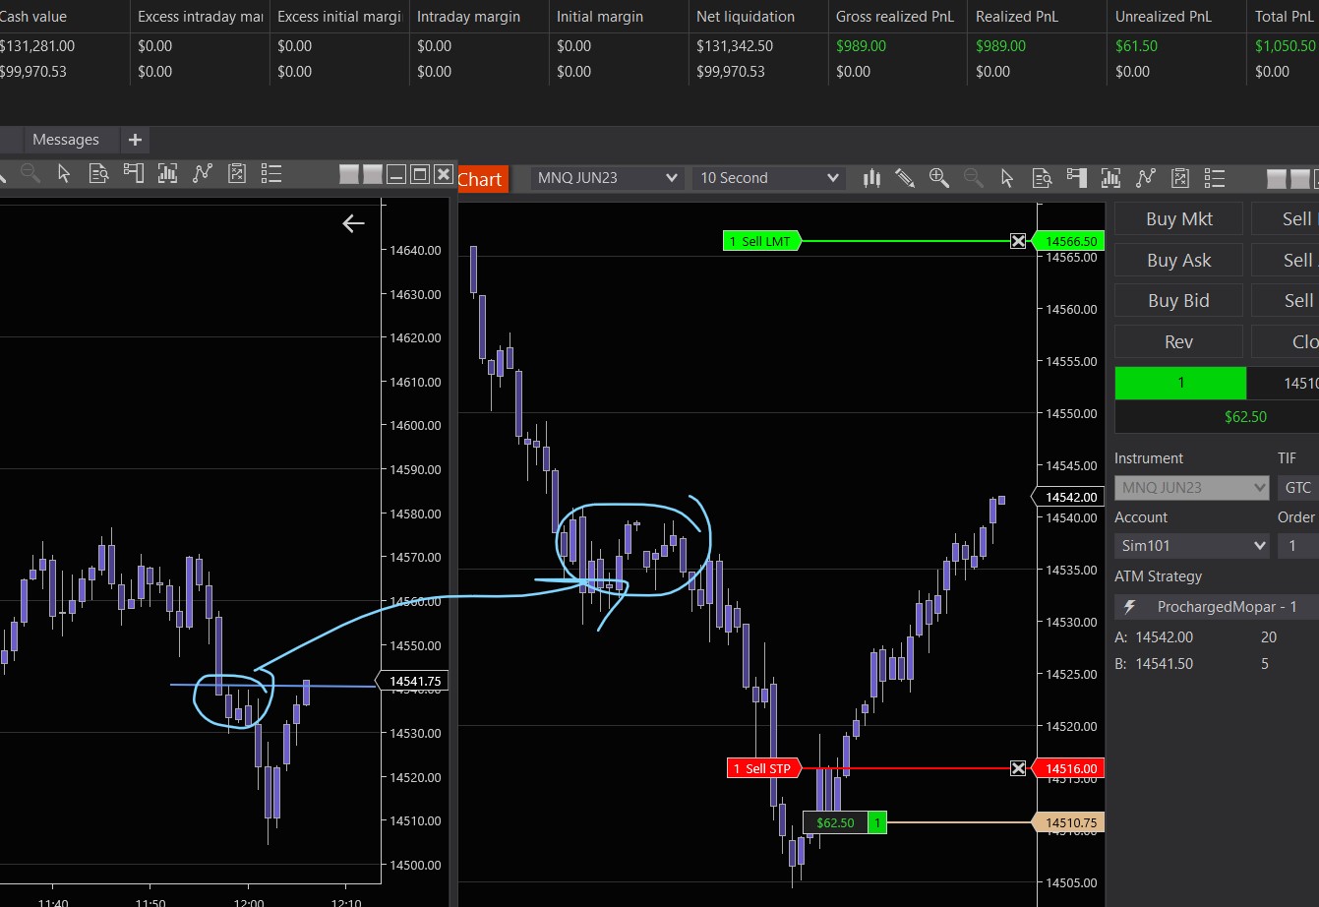The height and width of the screenshot is (907, 1319).
Task: Open Strategies from the left chart toolbar
Action: pyautogui.click(x=202, y=174)
